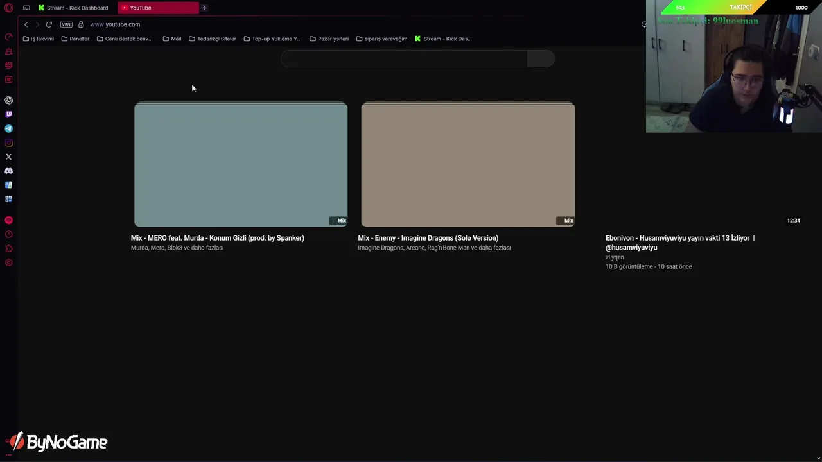Focus the www.youtube.com address field
Screen dimensions: 822x462
(115, 24)
